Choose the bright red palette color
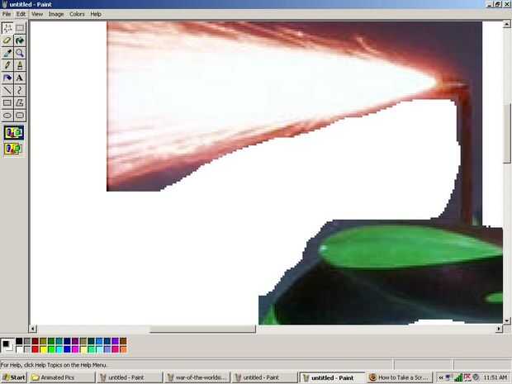 (x=36, y=349)
